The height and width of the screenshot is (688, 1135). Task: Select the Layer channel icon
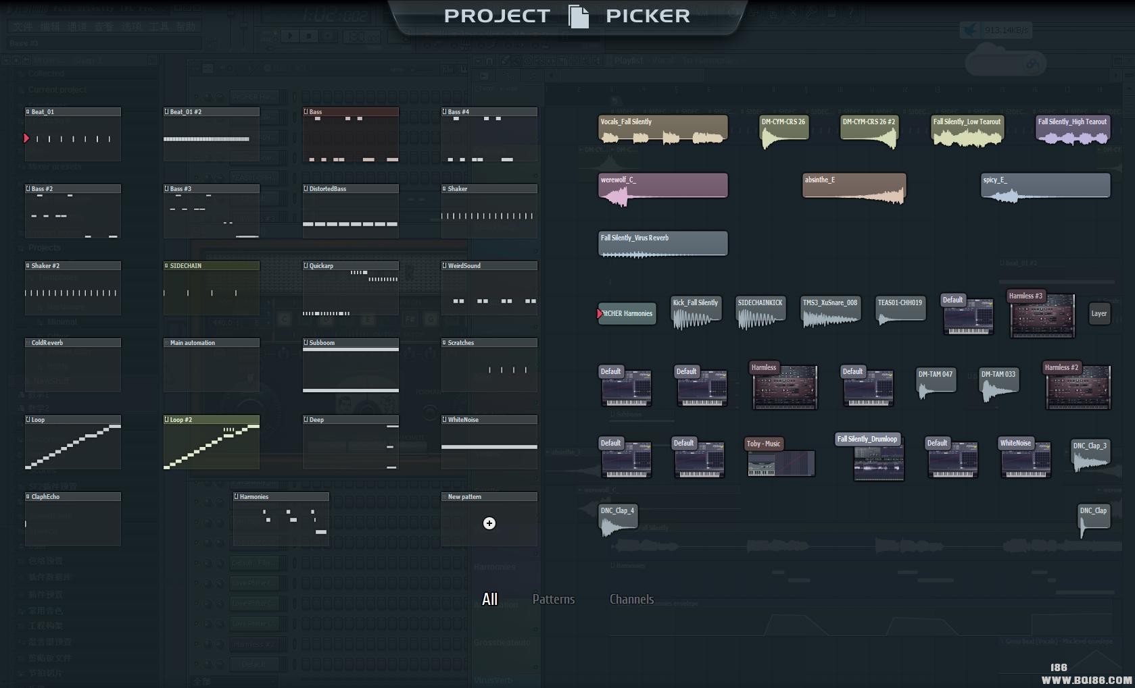click(1099, 313)
